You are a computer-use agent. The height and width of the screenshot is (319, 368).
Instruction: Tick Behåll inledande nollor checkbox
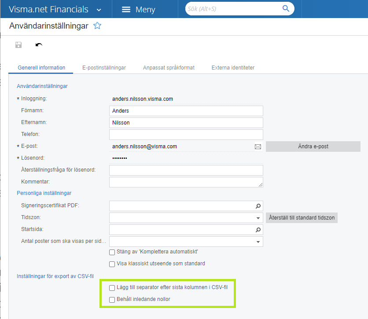[x=112, y=300]
